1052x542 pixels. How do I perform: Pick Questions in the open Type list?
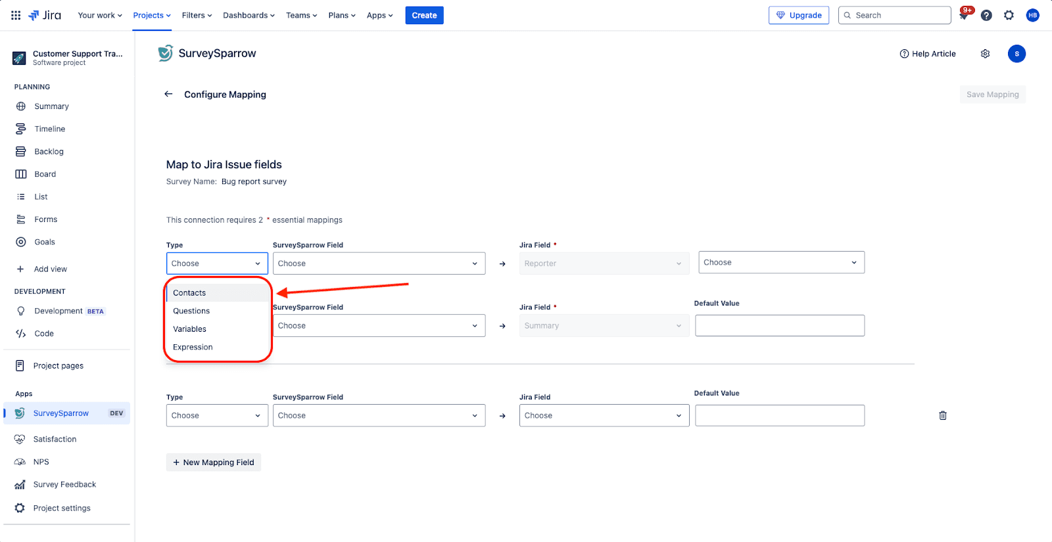click(x=191, y=311)
